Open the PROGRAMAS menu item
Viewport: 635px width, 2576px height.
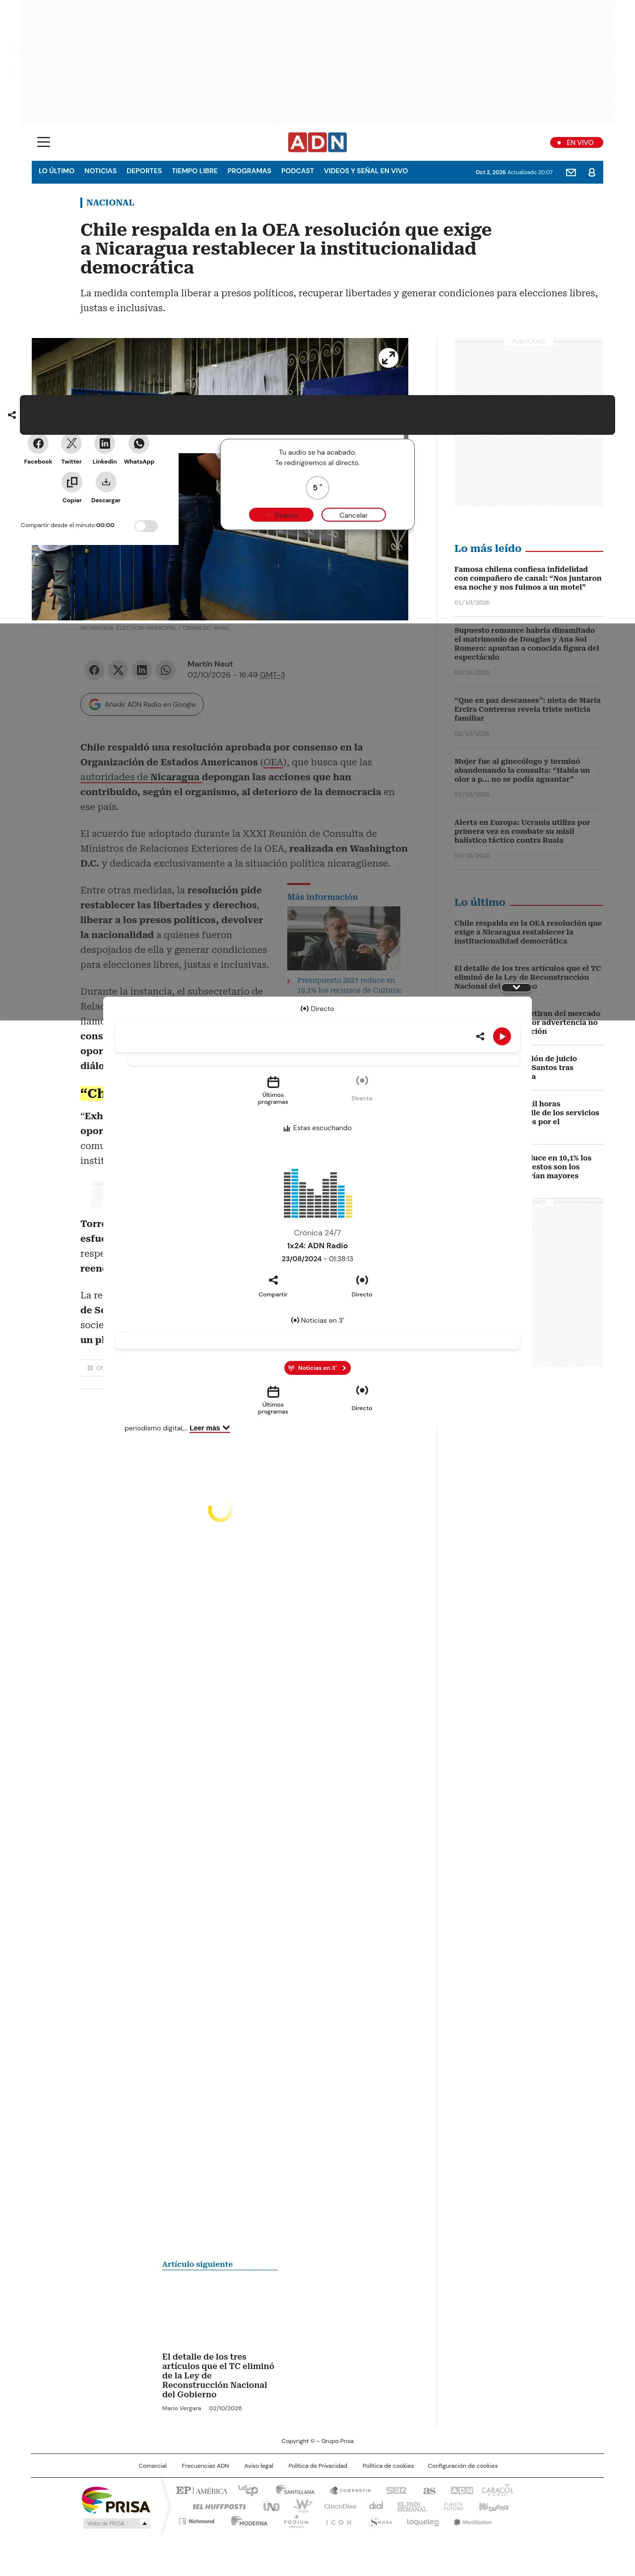coord(249,171)
